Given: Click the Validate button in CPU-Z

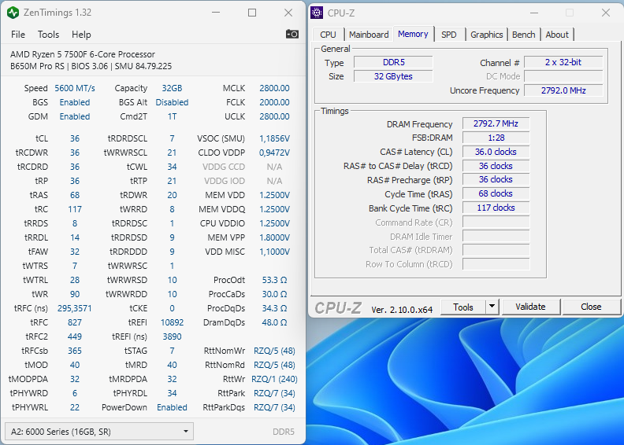Looking at the screenshot, I should pyautogui.click(x=530, y=307).
